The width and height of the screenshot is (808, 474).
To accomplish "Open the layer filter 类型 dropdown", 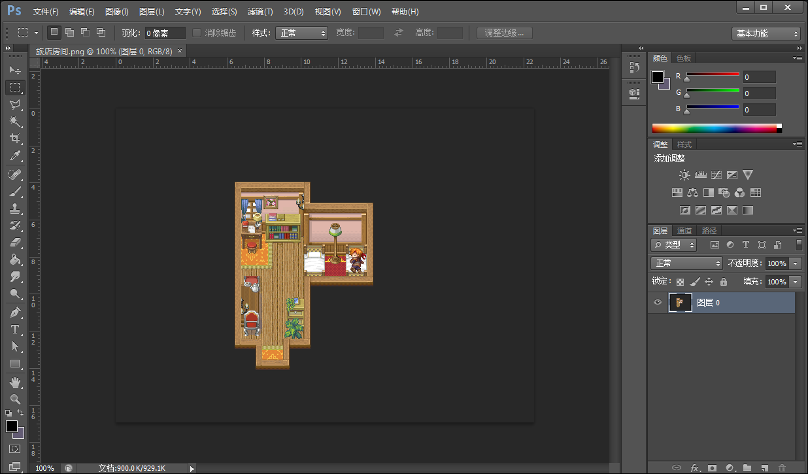I will [674, 245].
